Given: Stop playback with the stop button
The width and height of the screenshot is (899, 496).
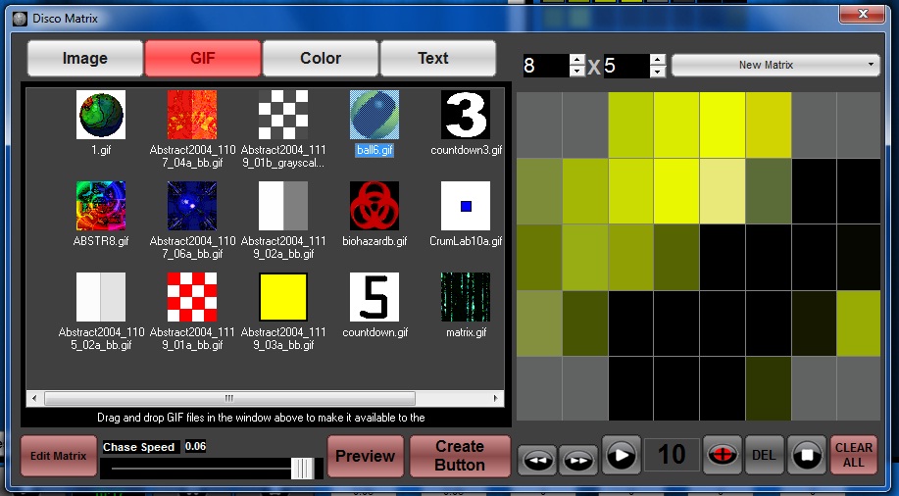Looking at the screenshot, I should 806,457.
